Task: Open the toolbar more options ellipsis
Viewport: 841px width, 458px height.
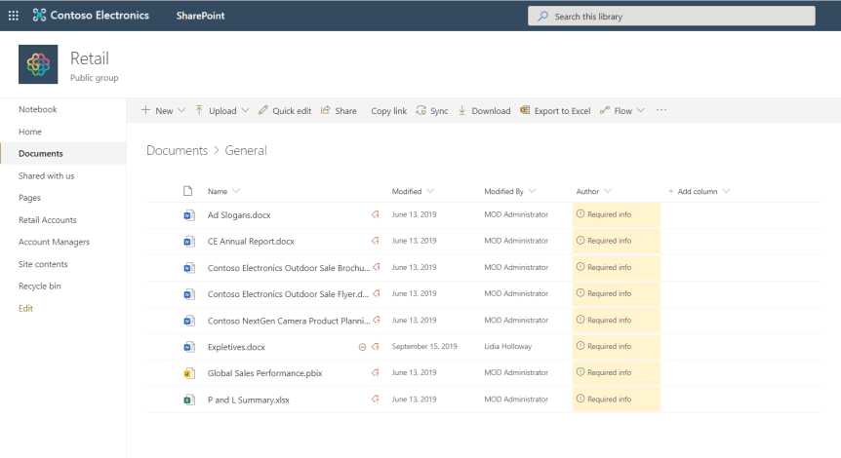Action: pos(661,111)
